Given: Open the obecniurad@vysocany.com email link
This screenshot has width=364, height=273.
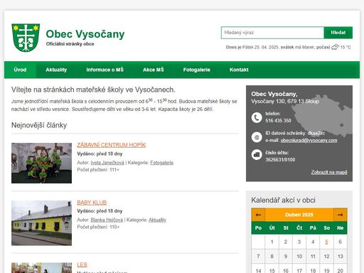Looking at the screenshot, I should pos(309,140).
